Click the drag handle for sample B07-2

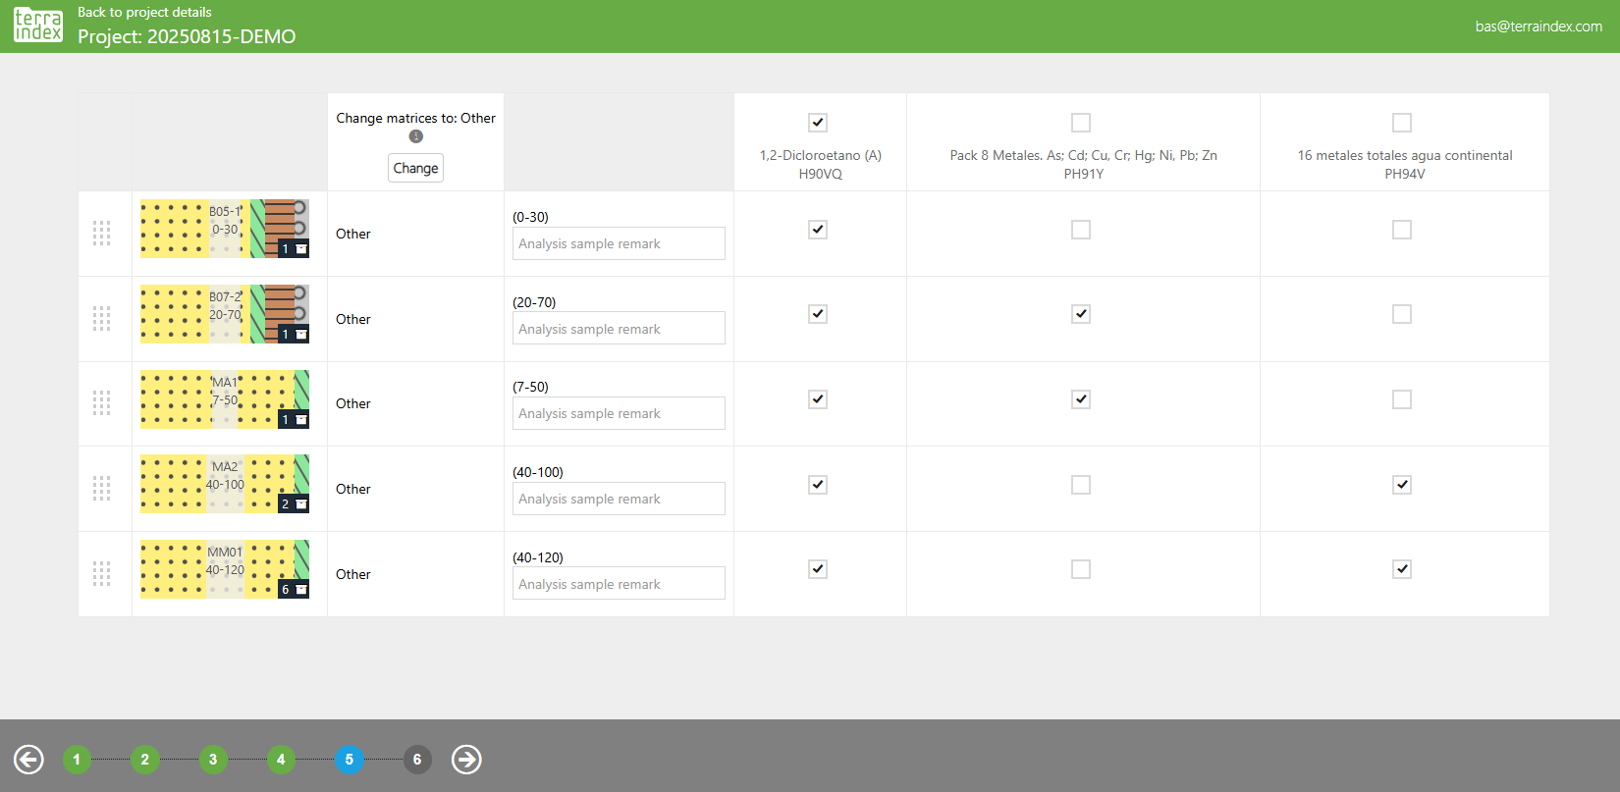point(101,319)
